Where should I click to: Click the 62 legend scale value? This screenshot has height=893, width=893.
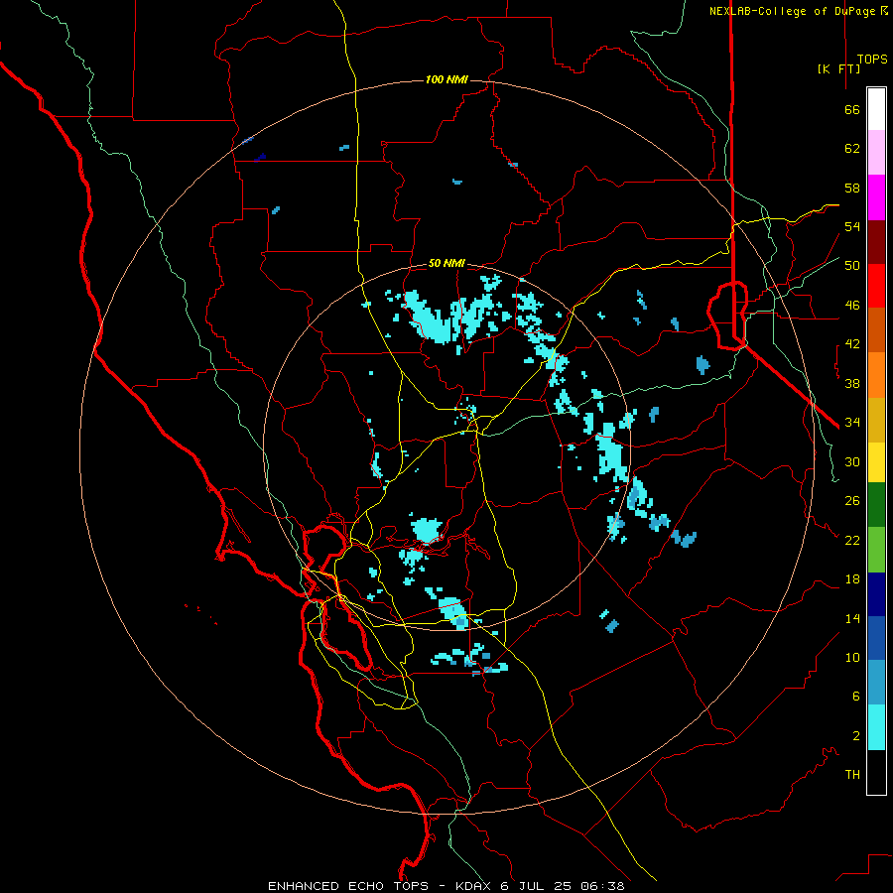pos(852,149)
